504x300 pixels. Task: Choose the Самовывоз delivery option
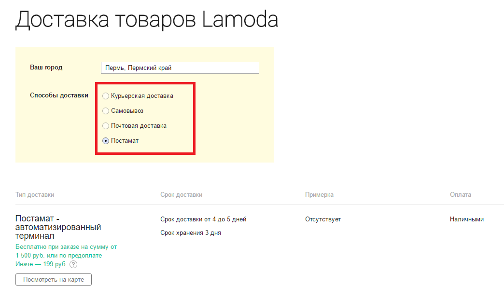click(x=105, y=111)
